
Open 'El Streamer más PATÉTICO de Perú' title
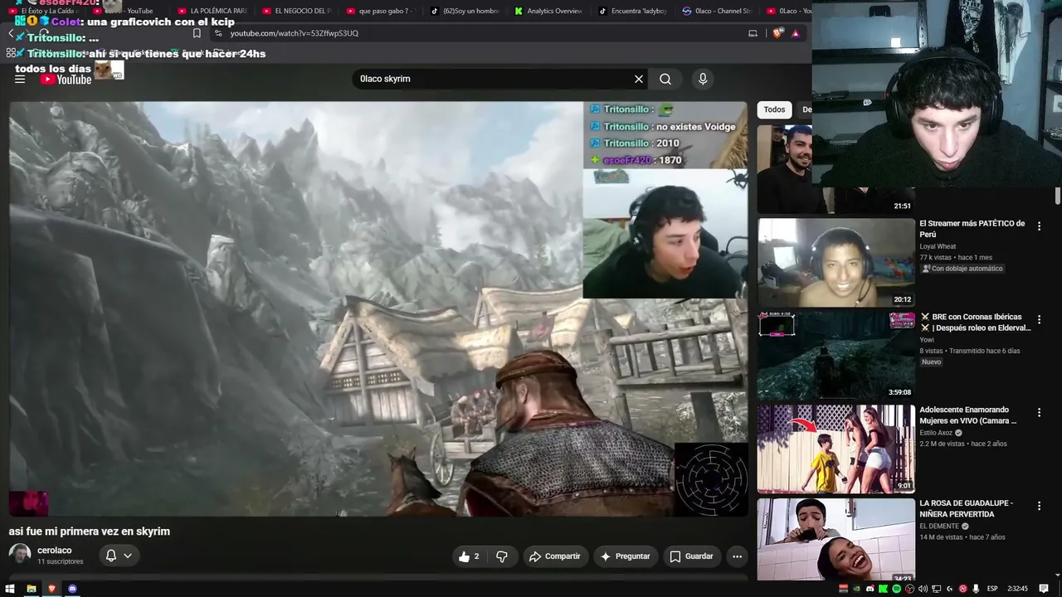(972, 229)
